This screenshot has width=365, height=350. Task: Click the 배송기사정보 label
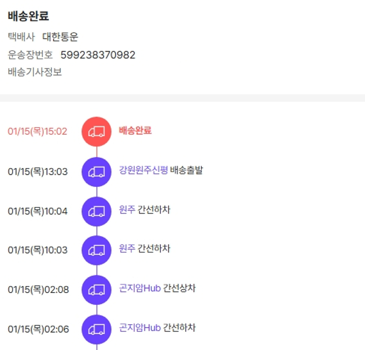coord(35,73)
